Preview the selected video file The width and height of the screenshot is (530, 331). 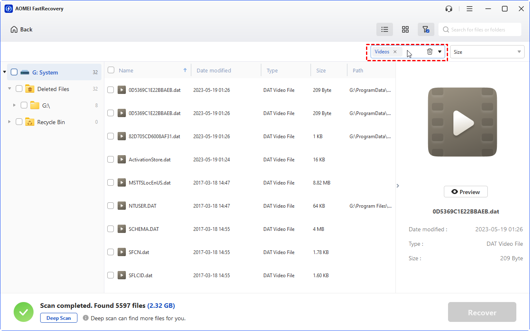(465, 192)
